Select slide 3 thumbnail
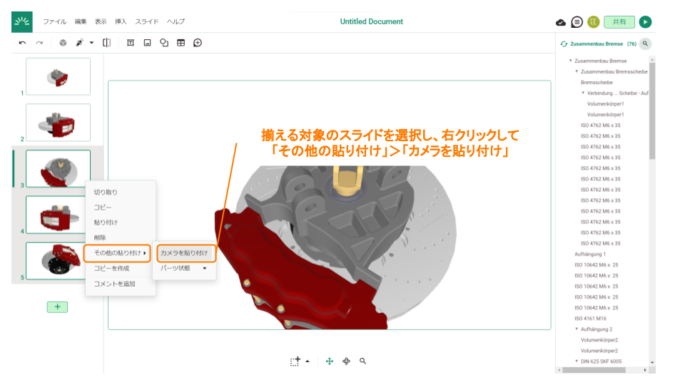This screenshot has width=685, height=385. pos(58,168)
